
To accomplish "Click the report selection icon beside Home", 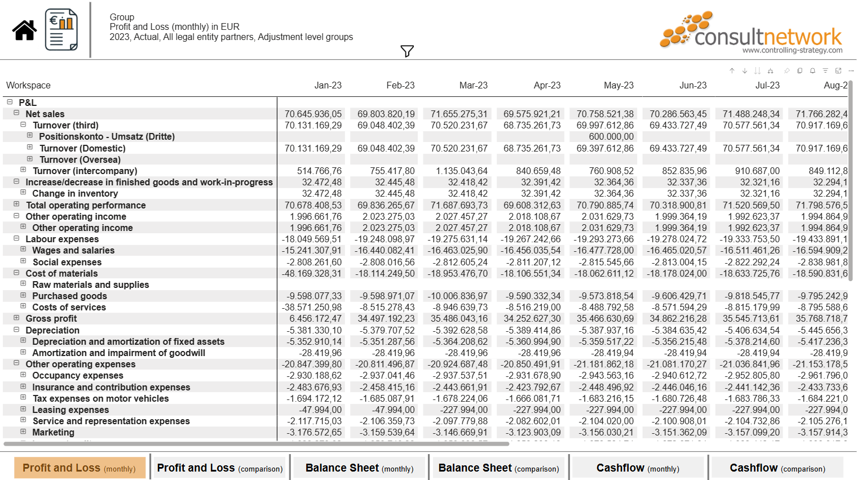I will click(61, 28).
